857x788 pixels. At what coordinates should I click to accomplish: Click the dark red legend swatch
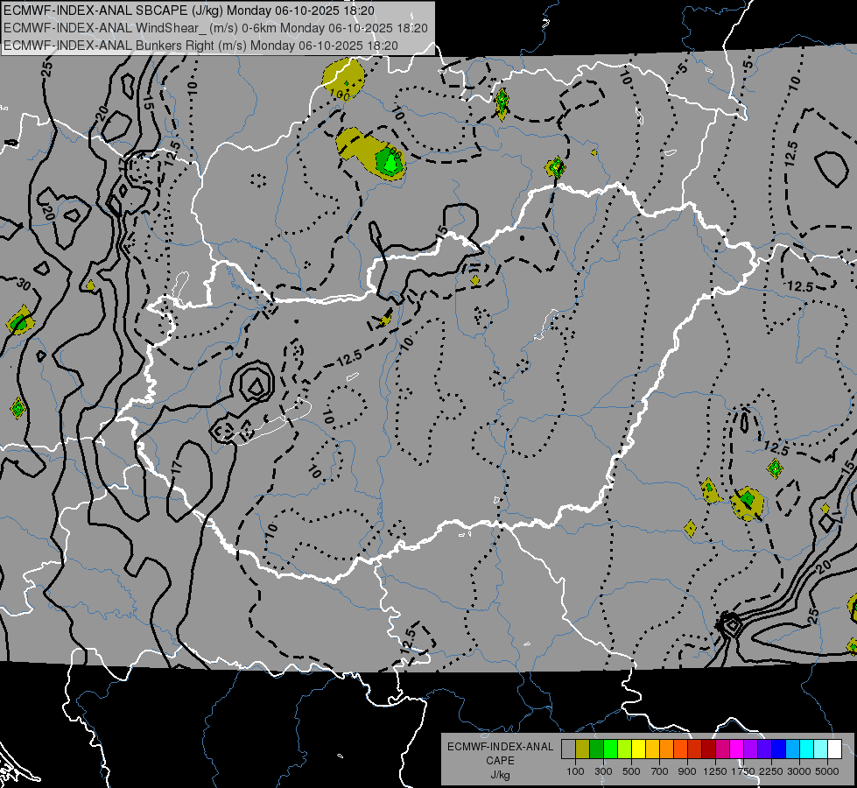[709, 749]
